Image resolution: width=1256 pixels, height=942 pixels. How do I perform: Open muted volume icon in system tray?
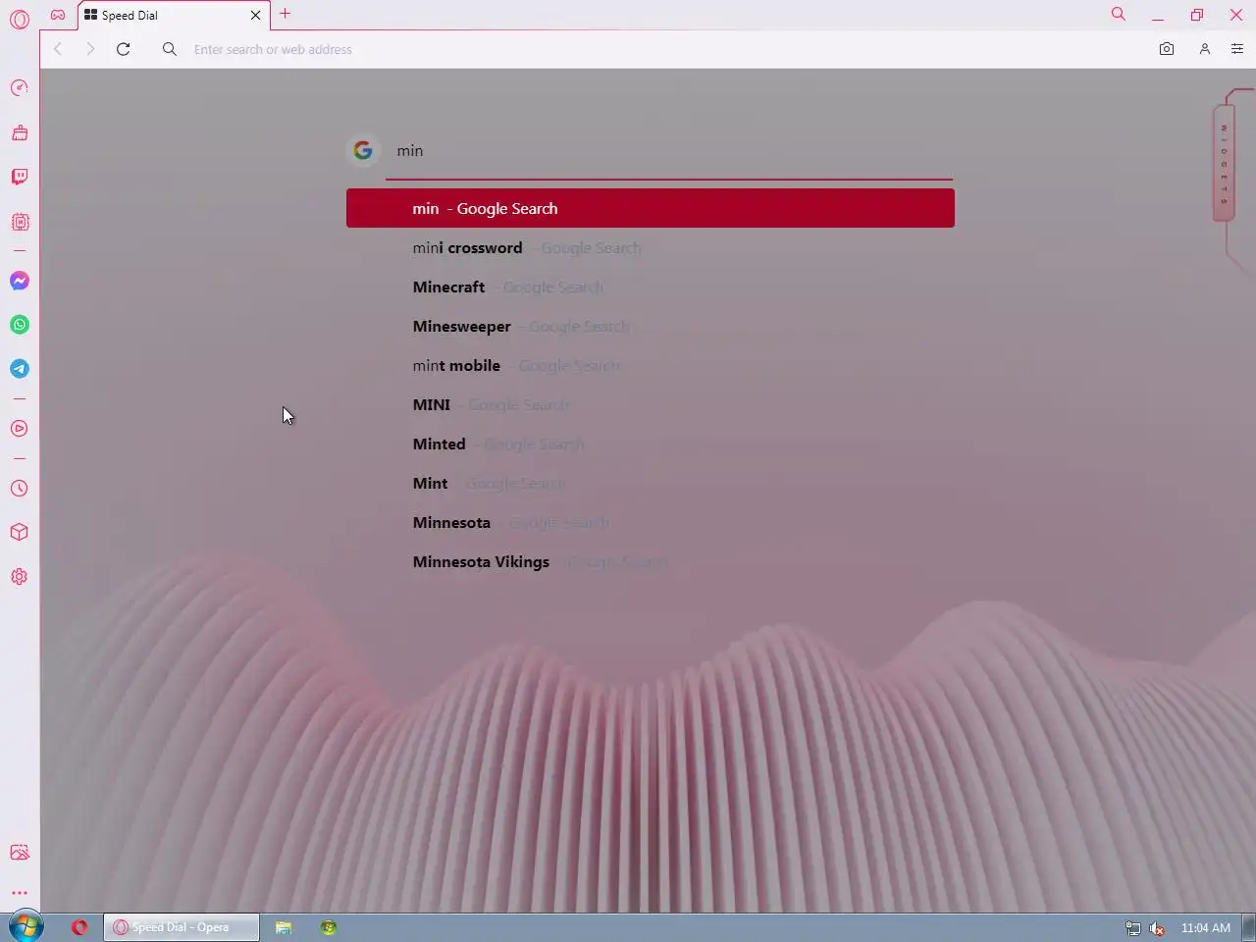(1157, 928)
